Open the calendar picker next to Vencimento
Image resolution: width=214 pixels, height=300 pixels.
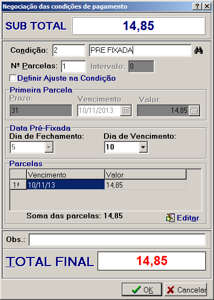126,111
